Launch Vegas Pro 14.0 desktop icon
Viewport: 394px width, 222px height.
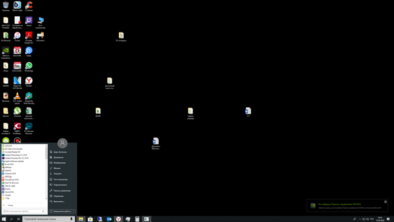pyautogui.click(x=17, y=83)
